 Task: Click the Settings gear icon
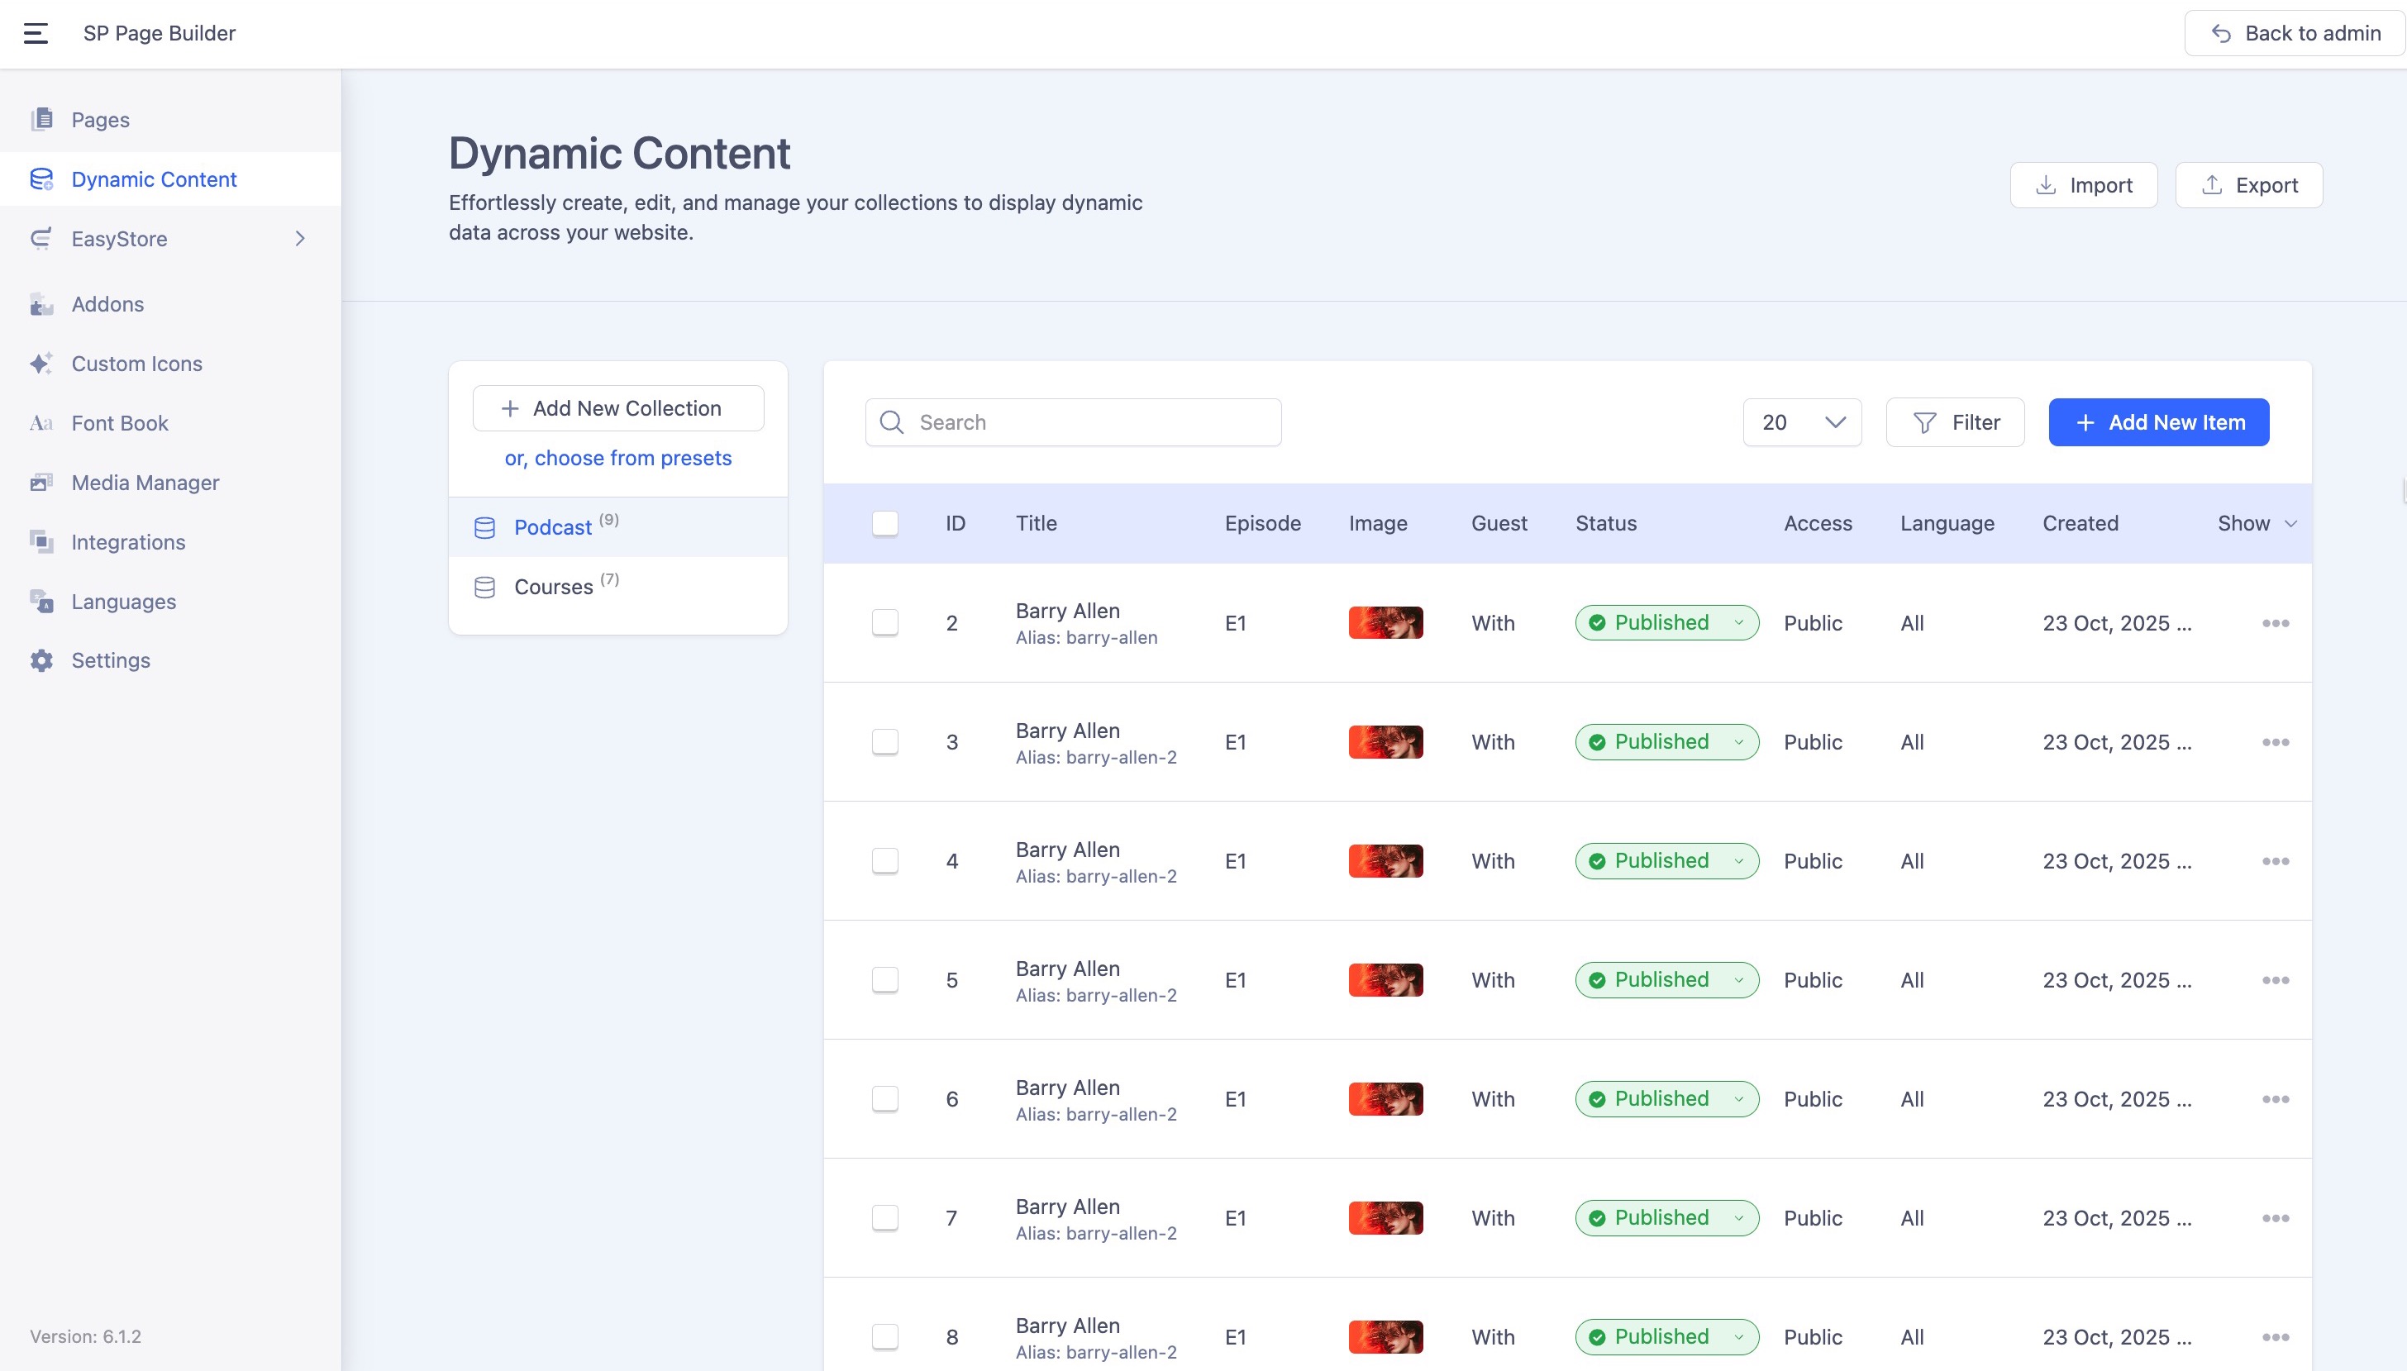click(x=41, y=660)
